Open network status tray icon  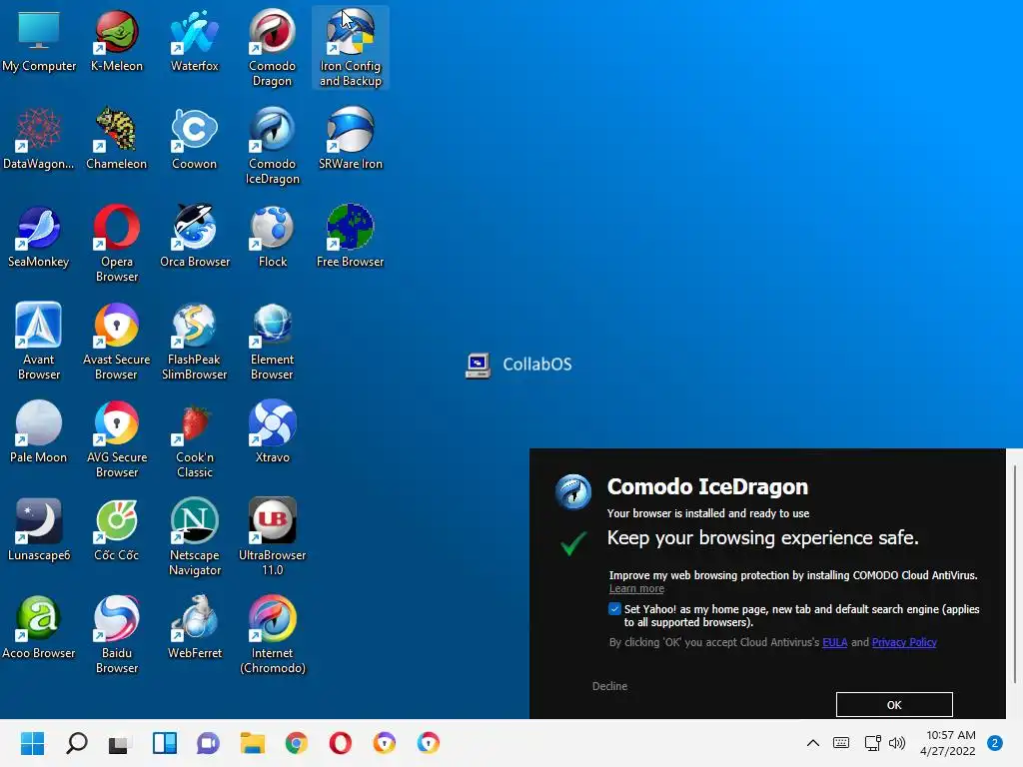point(872,743)
